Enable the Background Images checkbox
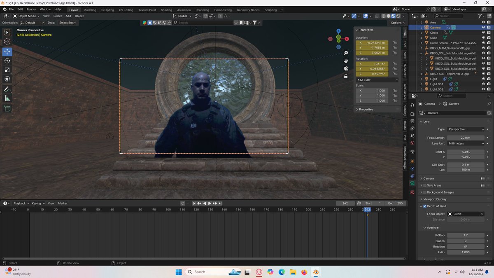Screen dimensions: 494x278 point(424,192)
